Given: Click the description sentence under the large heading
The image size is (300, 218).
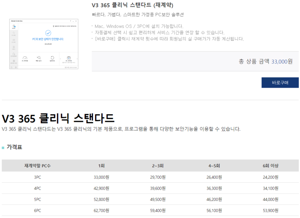Looking at the screenshot, I should 121,129.
